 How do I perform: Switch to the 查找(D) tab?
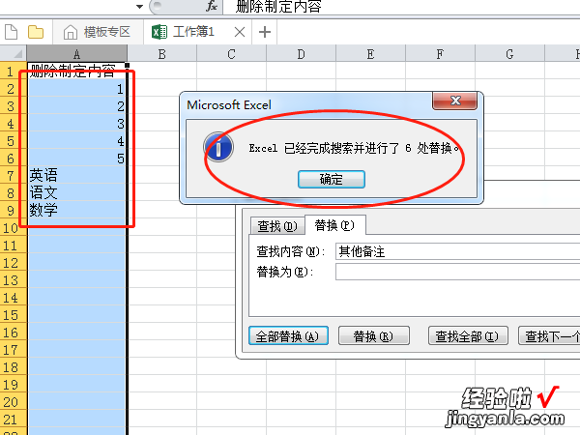[x=277, y=225]
